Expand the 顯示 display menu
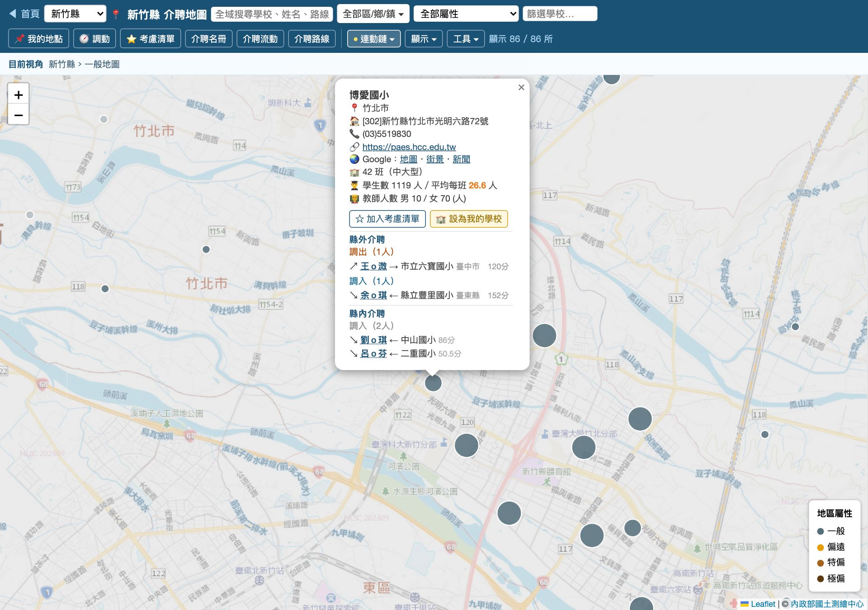Screen dimensions: 868x610 pyautogui.click(x=424, y=39)
